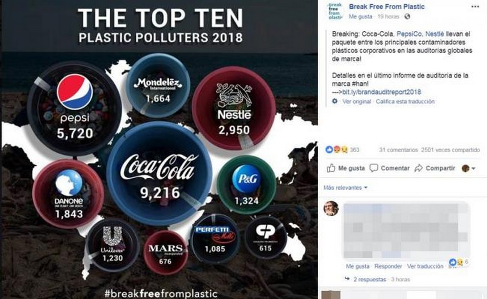This screenshot has width=487, height=299.
Task: Open the Más relevantes sorting dropdown
Action: click(x=344, y=187)
